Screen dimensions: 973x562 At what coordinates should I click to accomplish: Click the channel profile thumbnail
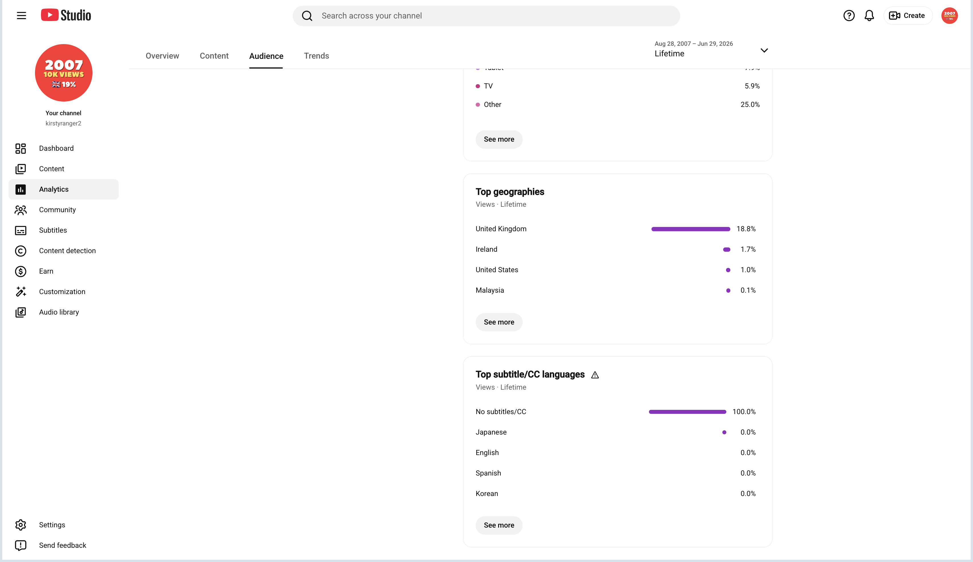63,73
